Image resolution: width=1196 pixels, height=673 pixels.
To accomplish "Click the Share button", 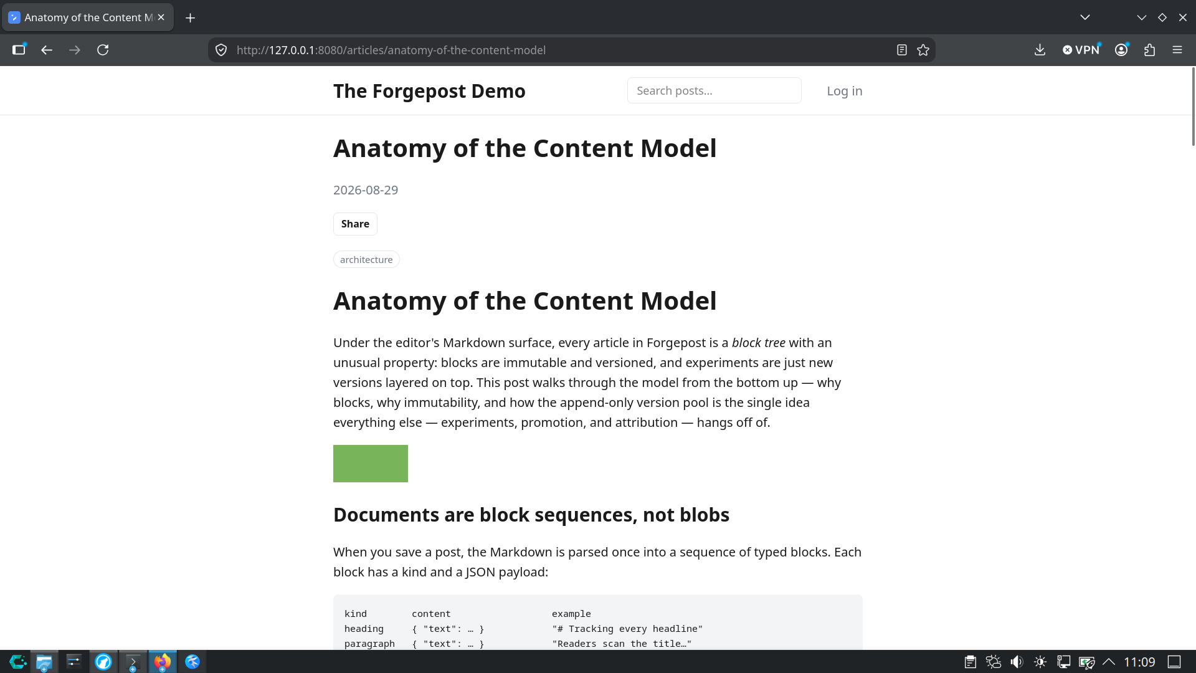I will click(x=355, y=224).
